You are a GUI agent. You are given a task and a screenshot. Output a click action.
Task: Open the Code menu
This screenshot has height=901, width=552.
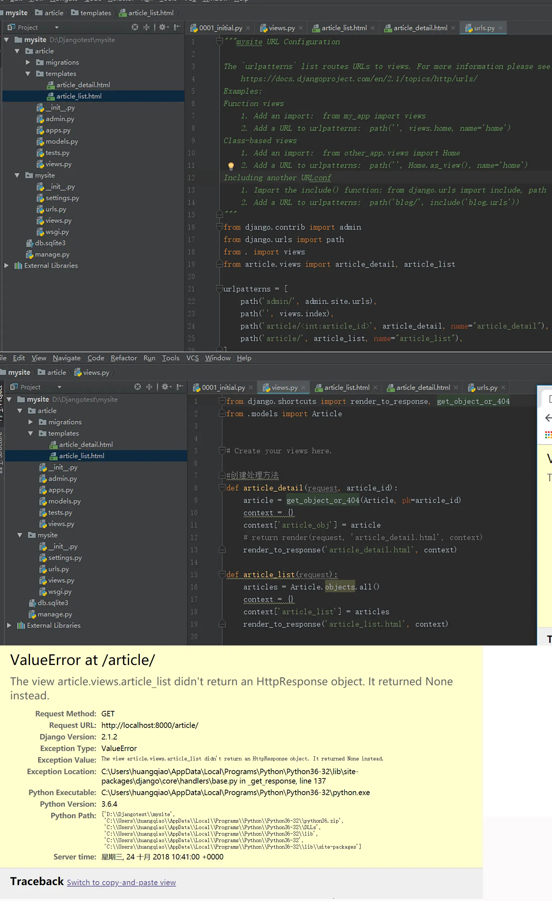coord(96,358)
